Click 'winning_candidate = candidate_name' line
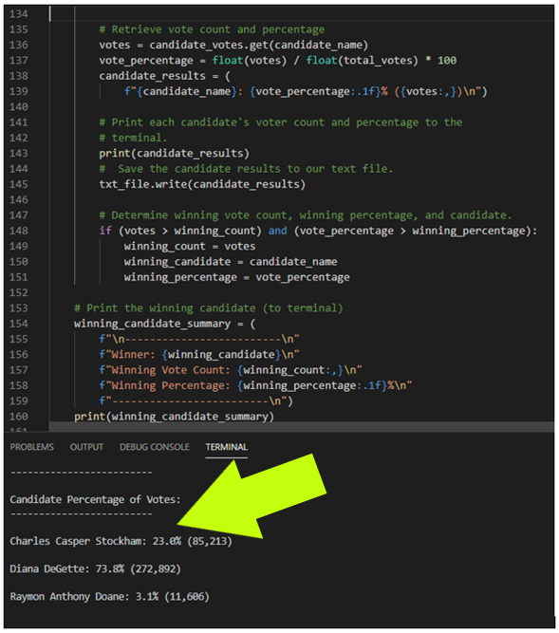This screenshot has height=633, width=559. point(231,262)
